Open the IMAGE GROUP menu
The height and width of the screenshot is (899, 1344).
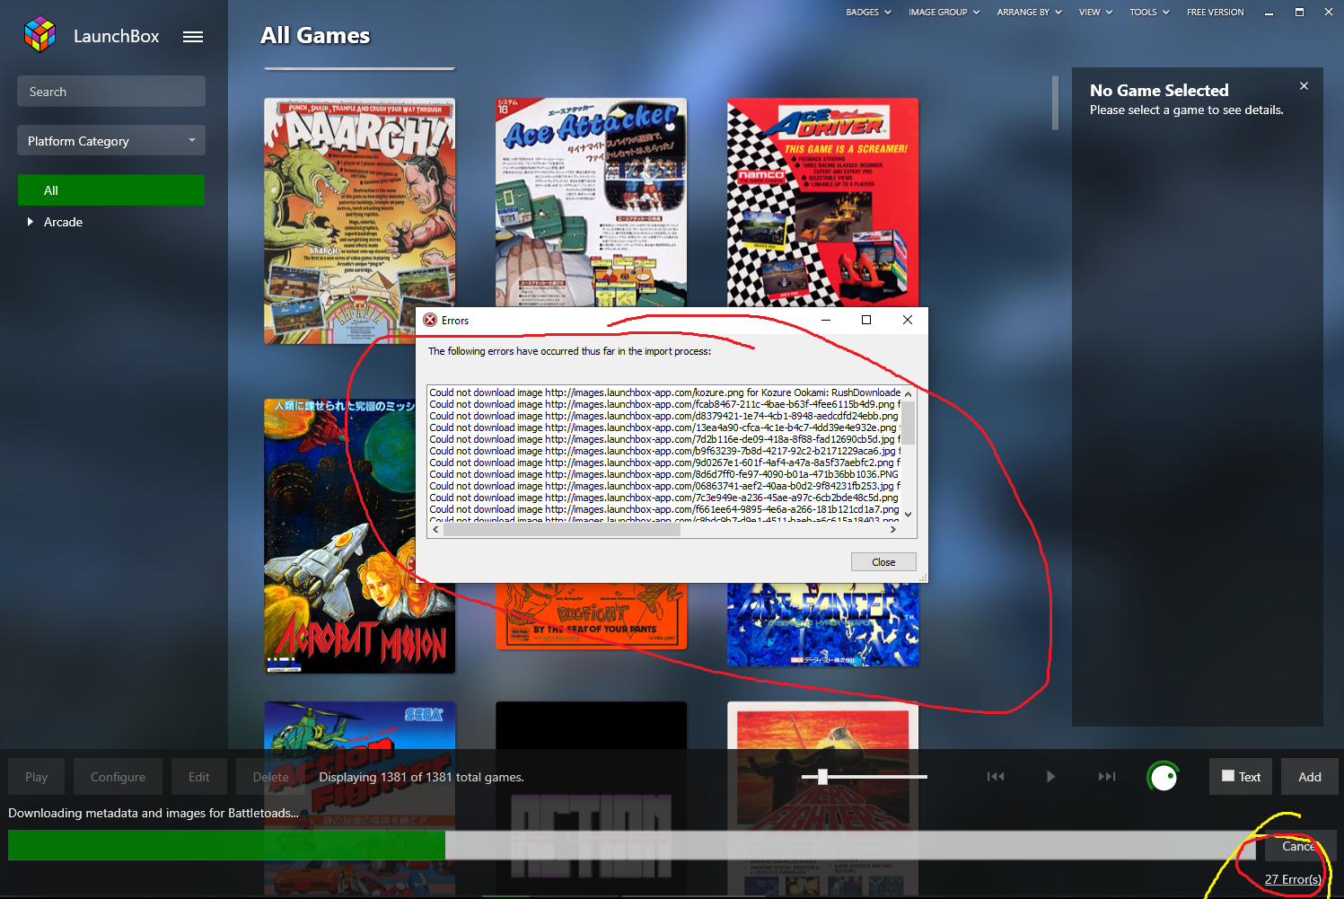(944, 13)
